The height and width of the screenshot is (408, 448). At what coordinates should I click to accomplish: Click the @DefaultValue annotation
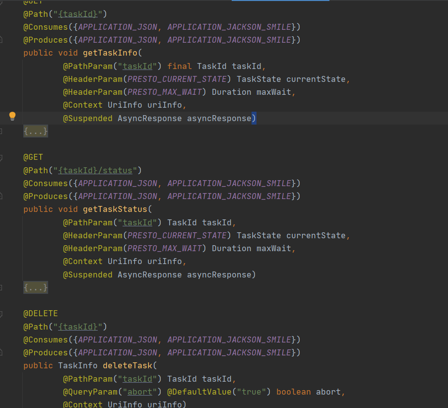199,392
